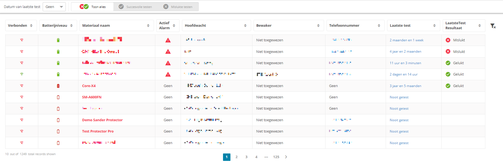Click the green Gelukt checkmark for 11 uur row

click(448, 63)
